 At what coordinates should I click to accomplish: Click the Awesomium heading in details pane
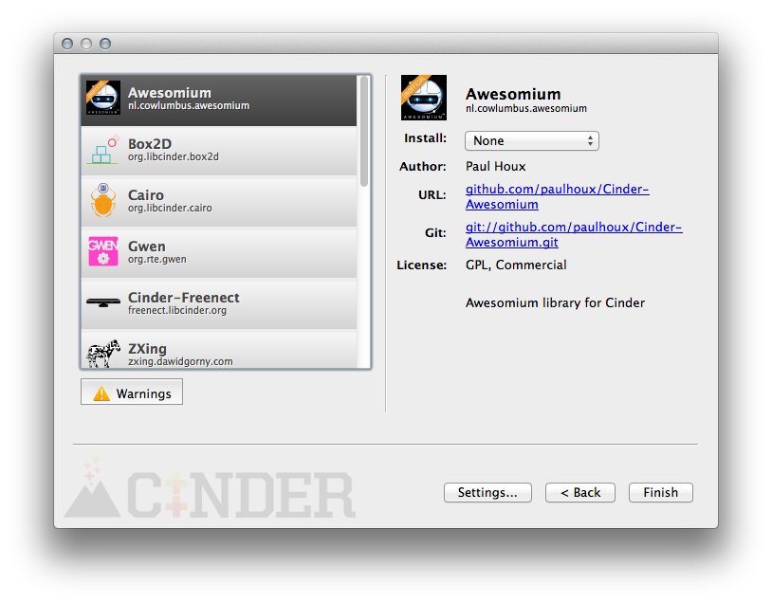(513, 94)
